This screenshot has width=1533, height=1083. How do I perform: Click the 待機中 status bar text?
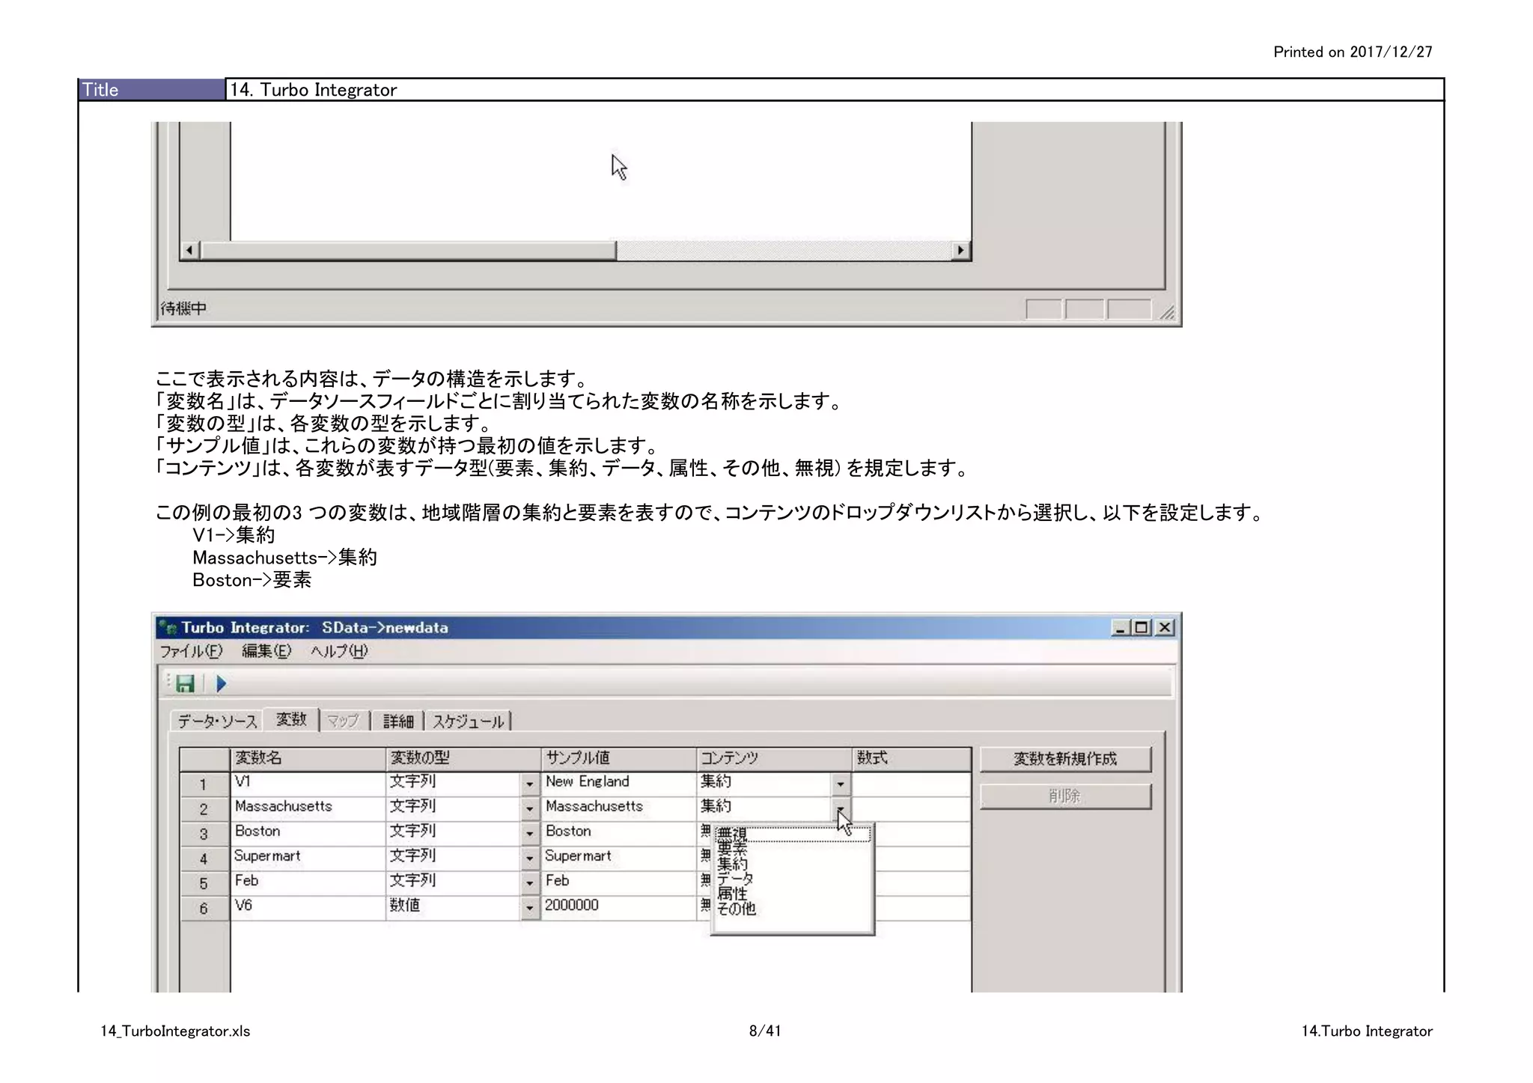coord(183,308)
